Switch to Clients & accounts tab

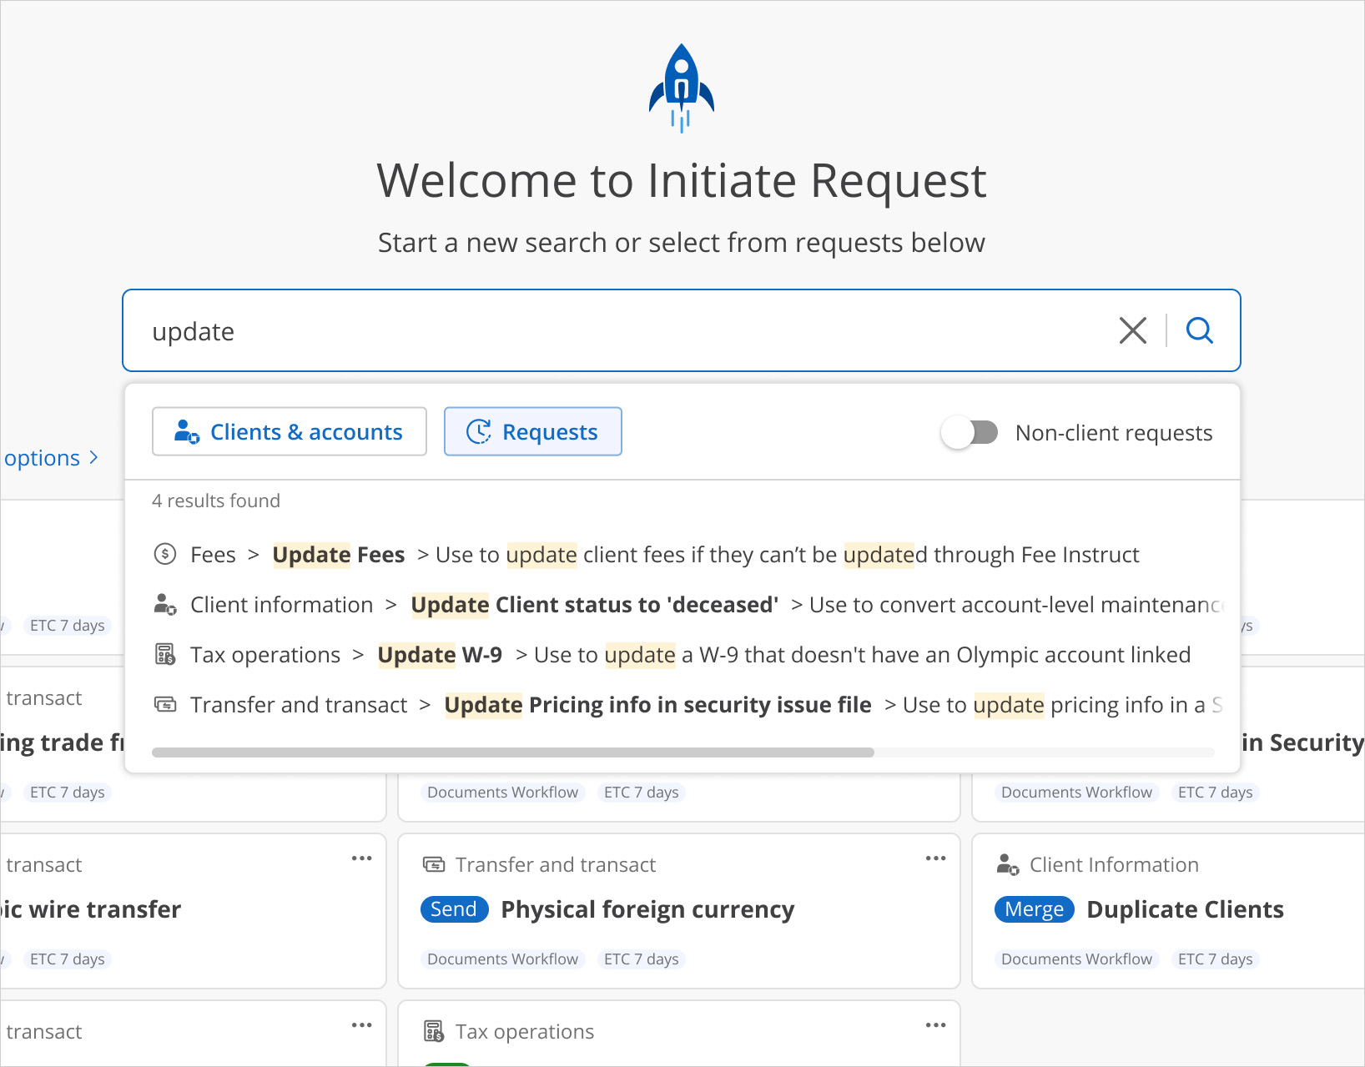click(290, 431)
